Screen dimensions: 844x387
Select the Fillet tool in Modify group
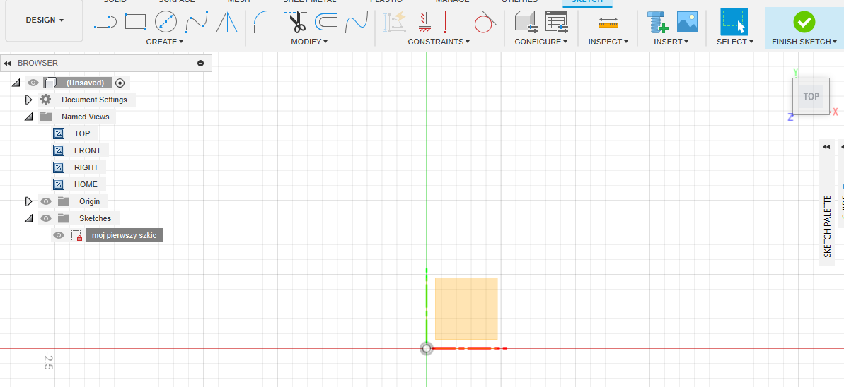(265, 22)
